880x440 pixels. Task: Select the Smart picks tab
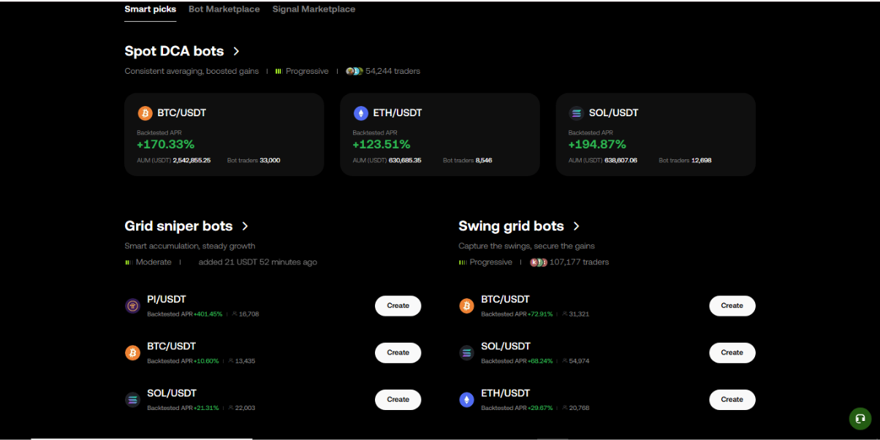pyautogui.click(x=150, y=10)
